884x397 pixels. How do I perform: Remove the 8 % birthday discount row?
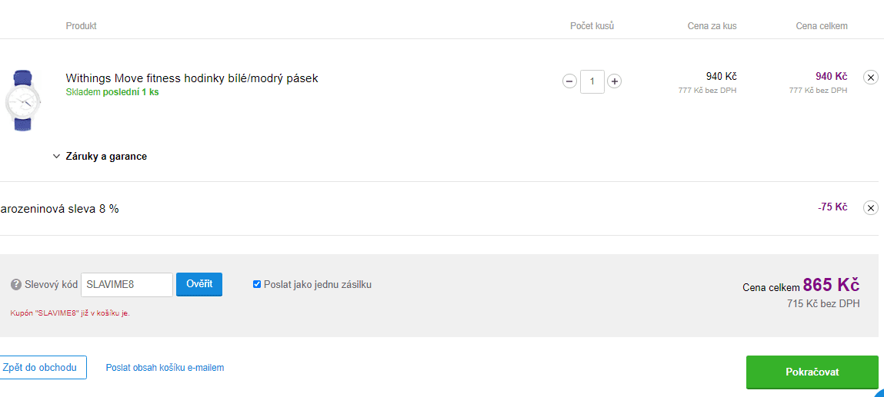(x=870, y=208)
